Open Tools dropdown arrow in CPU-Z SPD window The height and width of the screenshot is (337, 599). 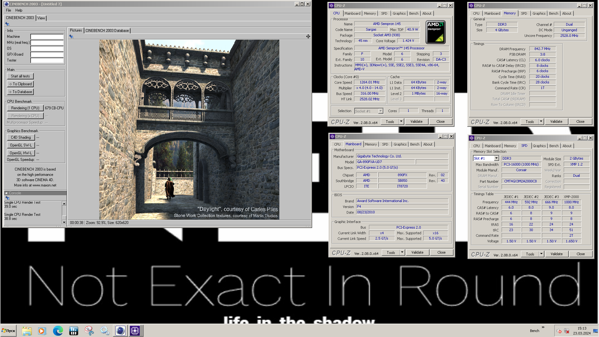(x=541, y=254)
